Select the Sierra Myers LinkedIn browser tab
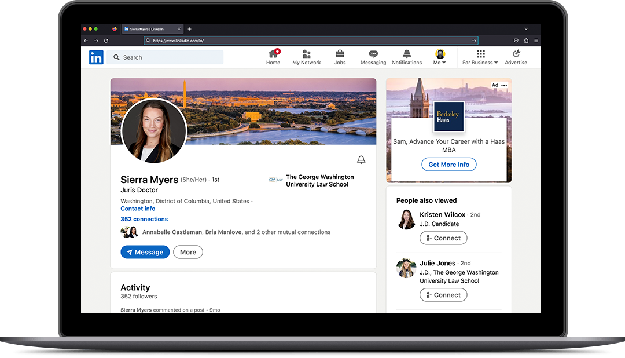 pos(149,29)
